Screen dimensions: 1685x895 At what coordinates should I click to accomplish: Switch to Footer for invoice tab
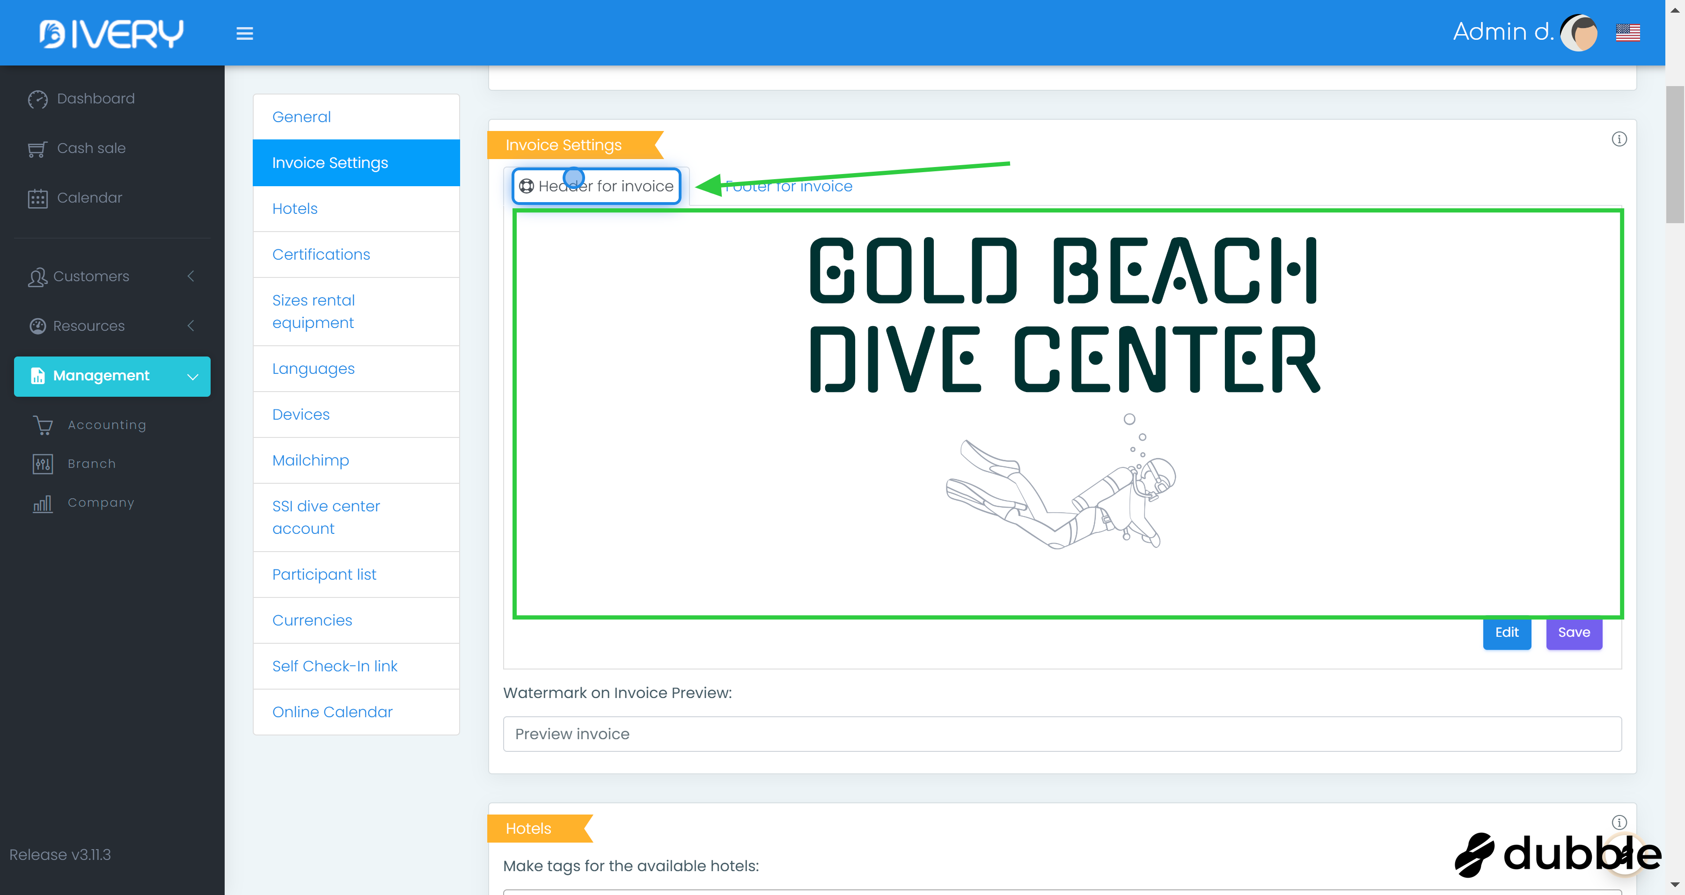pyautogui.click(x=788, y=187)
